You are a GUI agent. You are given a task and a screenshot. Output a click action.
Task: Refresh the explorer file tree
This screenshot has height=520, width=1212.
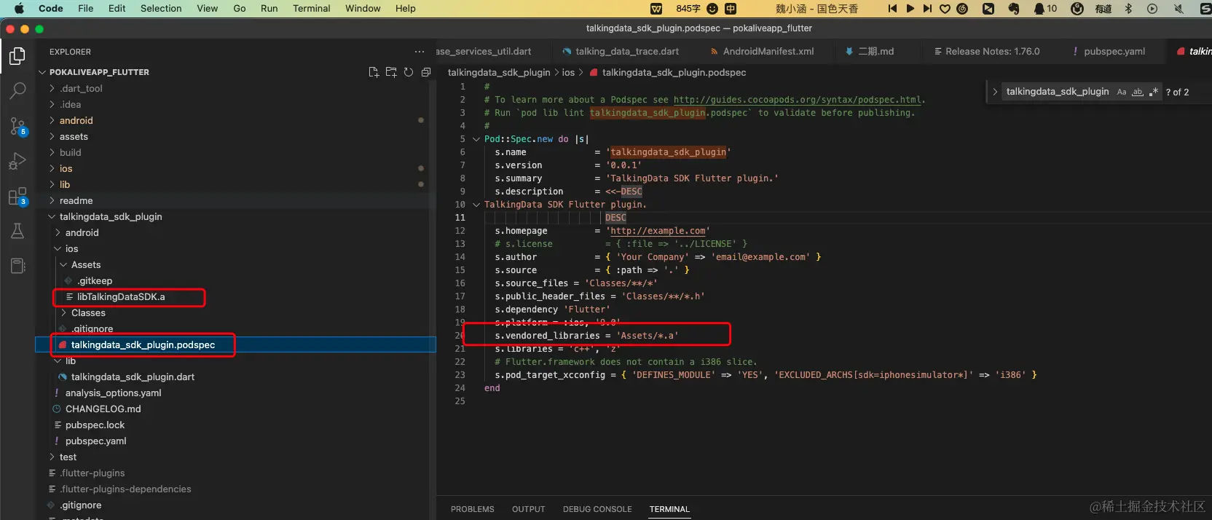coord(409,72)
